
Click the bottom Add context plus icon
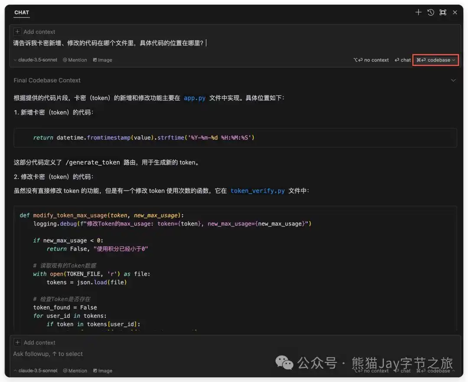17,343
